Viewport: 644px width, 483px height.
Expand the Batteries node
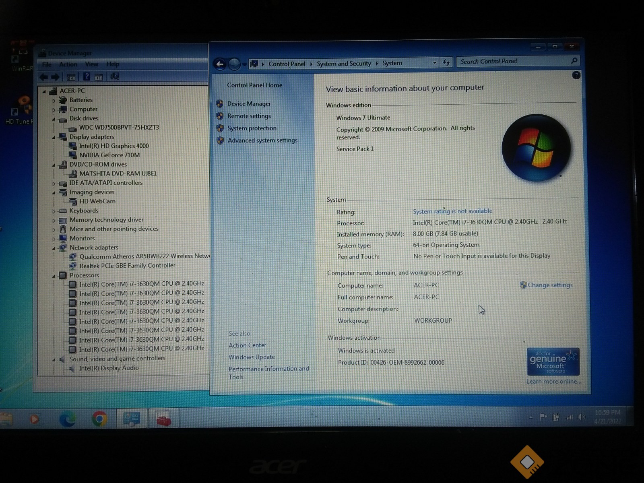[x=54, y=101]
